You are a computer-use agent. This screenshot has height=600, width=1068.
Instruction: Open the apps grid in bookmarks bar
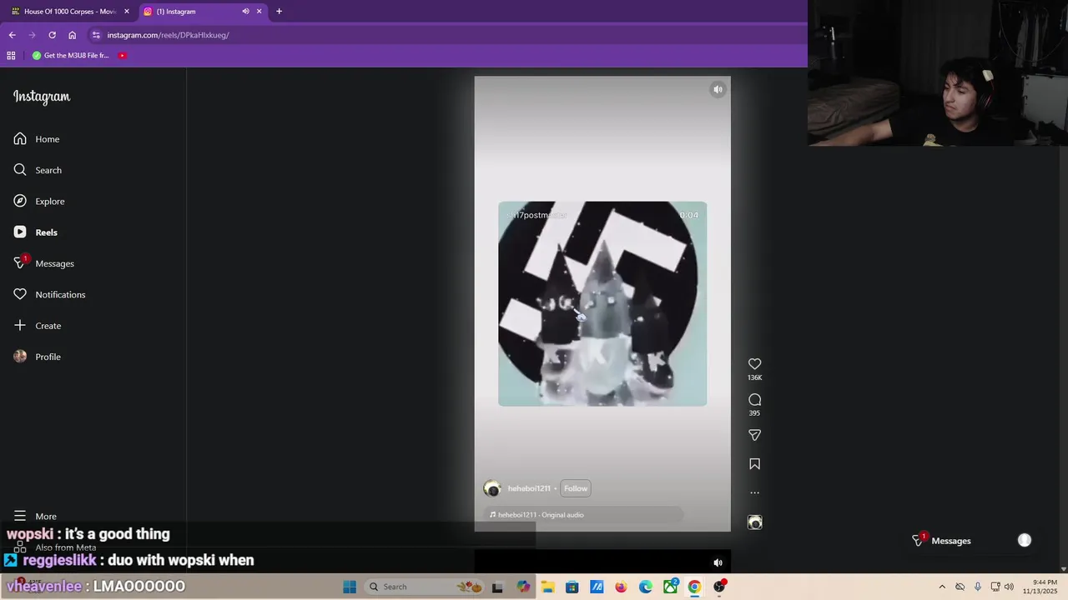(x=11, y=56)
